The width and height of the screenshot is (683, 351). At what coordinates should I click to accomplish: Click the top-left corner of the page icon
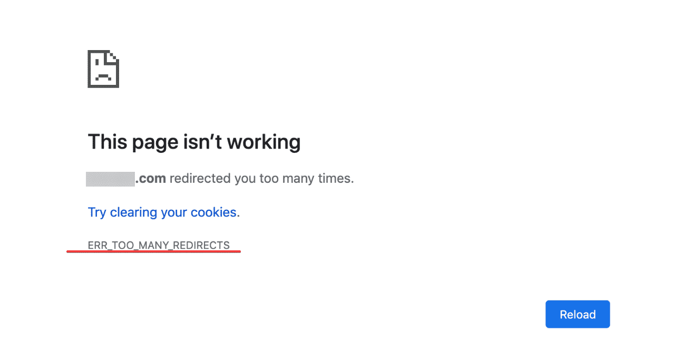pyautogui.click(x=88, y=52)
